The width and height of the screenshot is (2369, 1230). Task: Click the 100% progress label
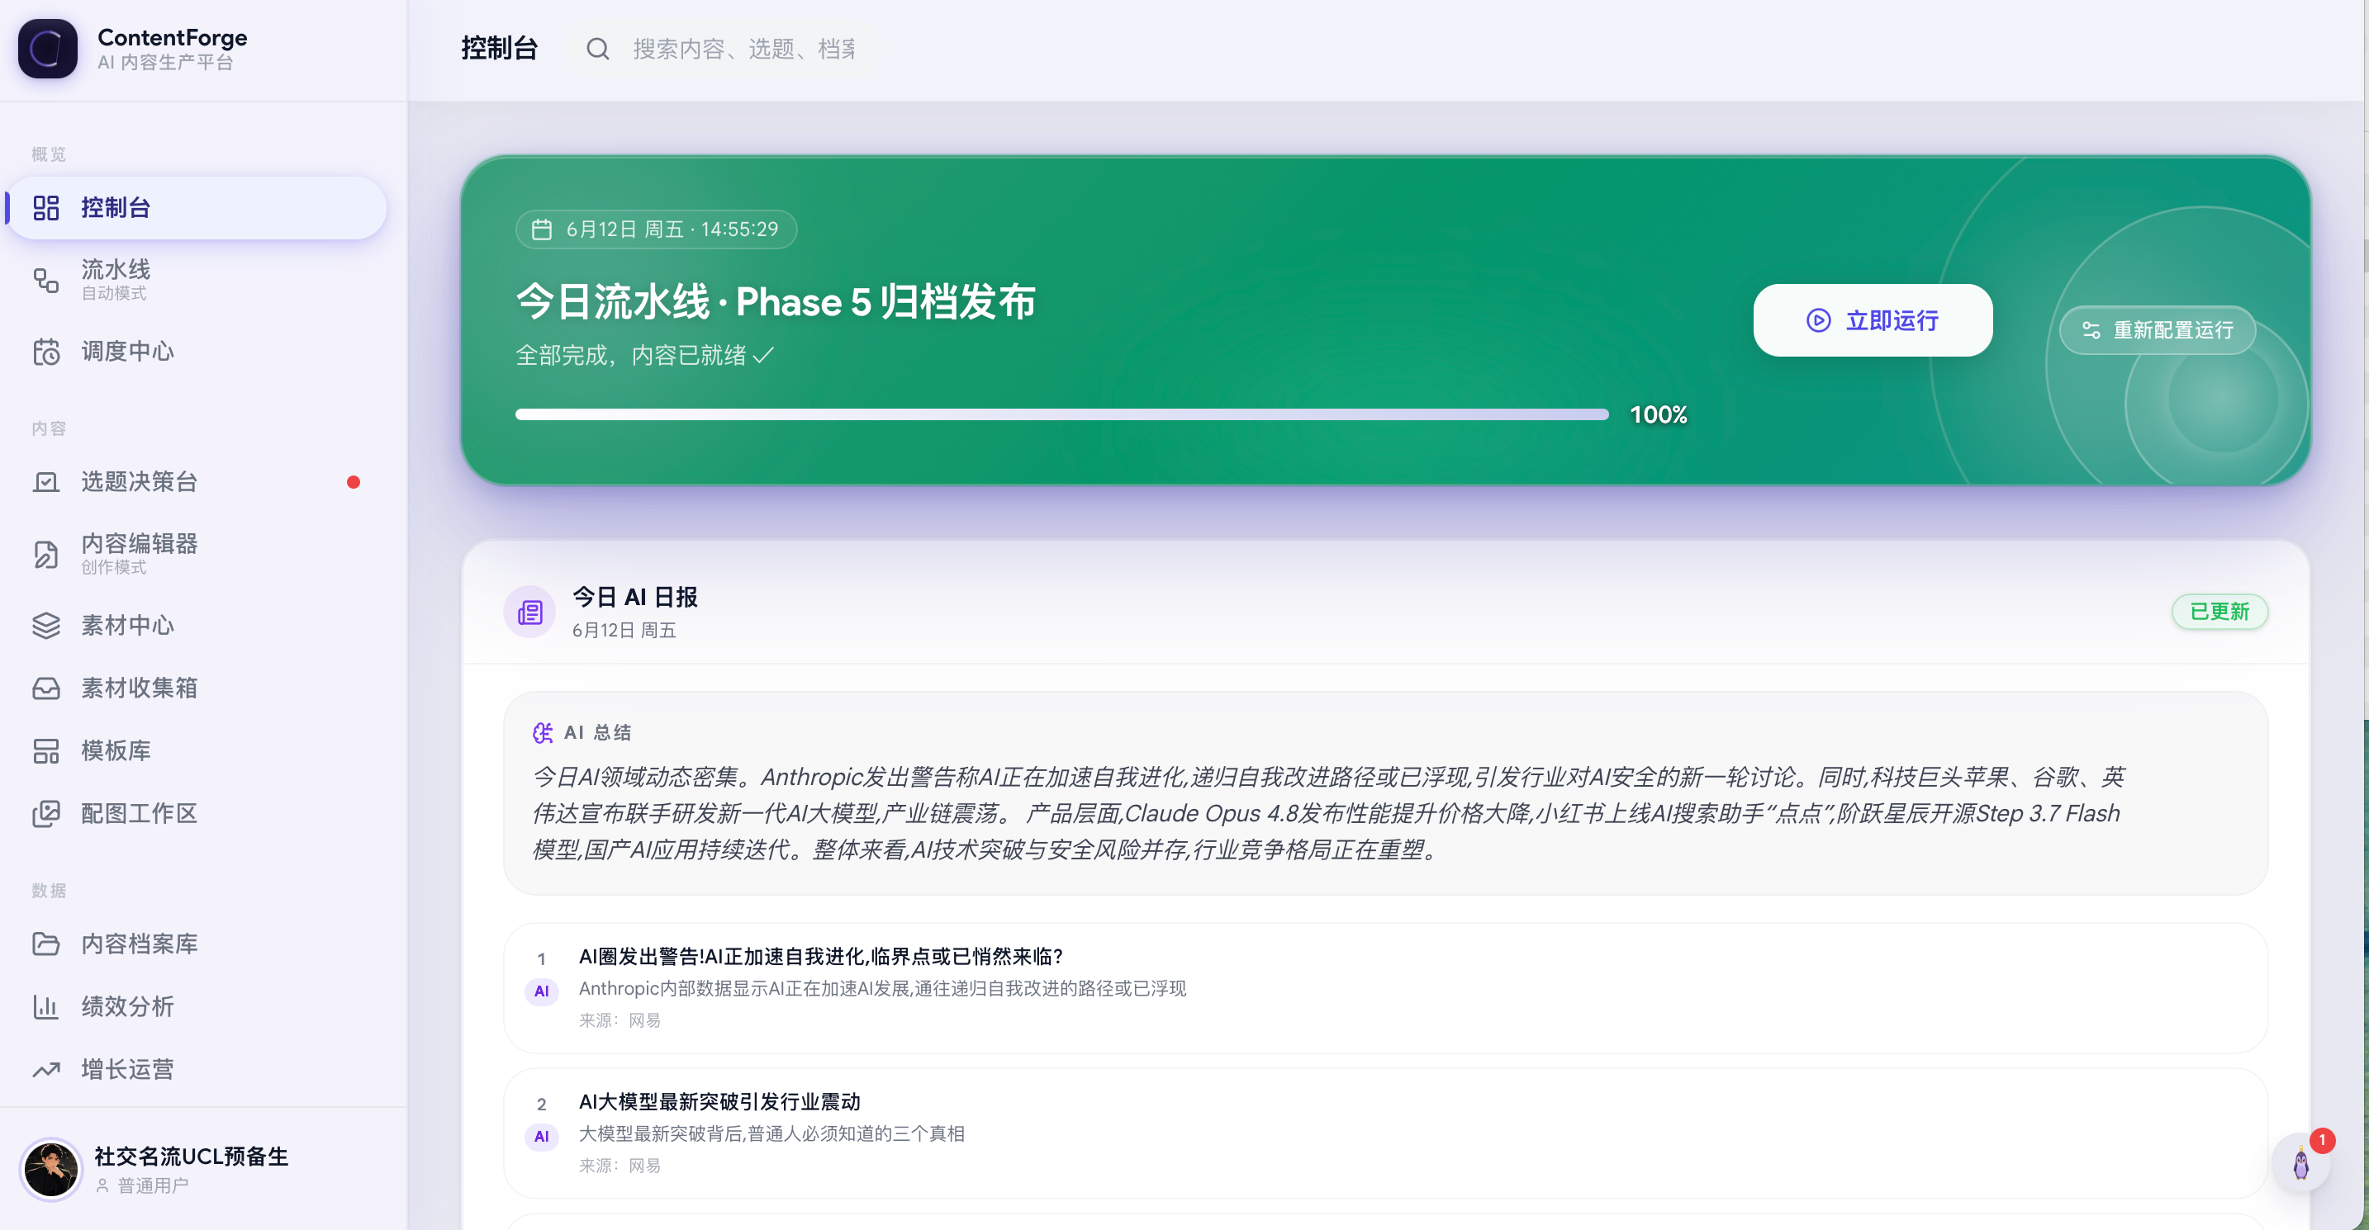click(1658, 414)
